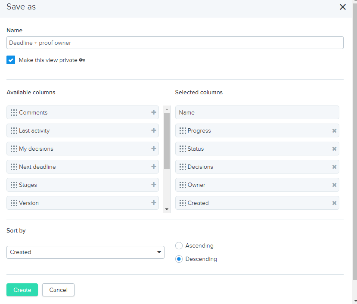
Task: Grab the drag handle of Version
Action: tap(14, 203)
